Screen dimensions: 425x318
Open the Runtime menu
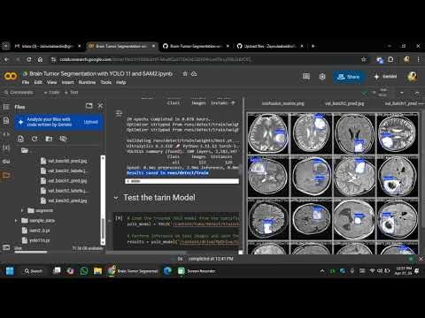pyautogui.click(x=87, y=82)
